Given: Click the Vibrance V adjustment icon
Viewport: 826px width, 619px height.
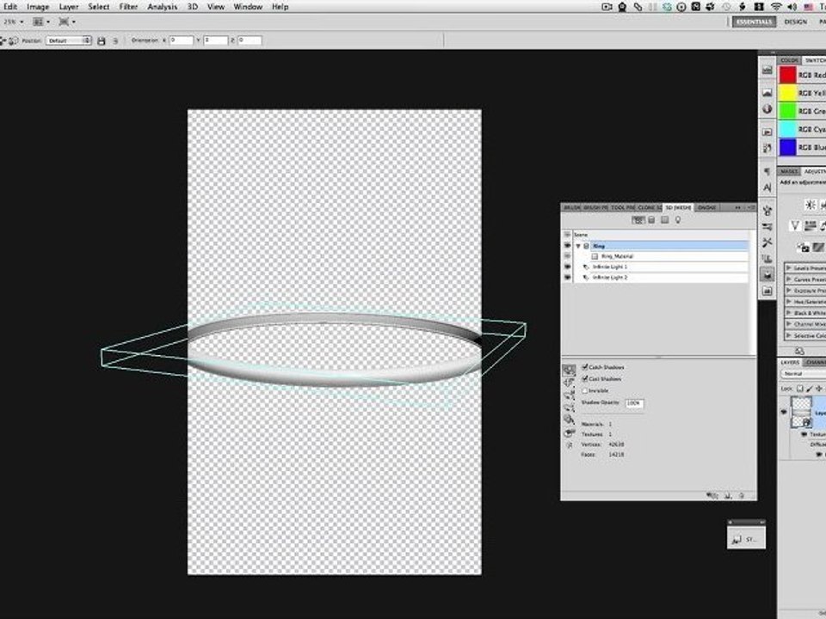Looking at the screenshot, I should pos(795,226).
